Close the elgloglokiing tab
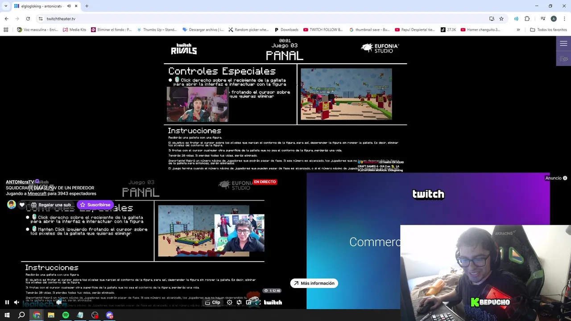This screenshot has width=571, height=321. point(76,6)
